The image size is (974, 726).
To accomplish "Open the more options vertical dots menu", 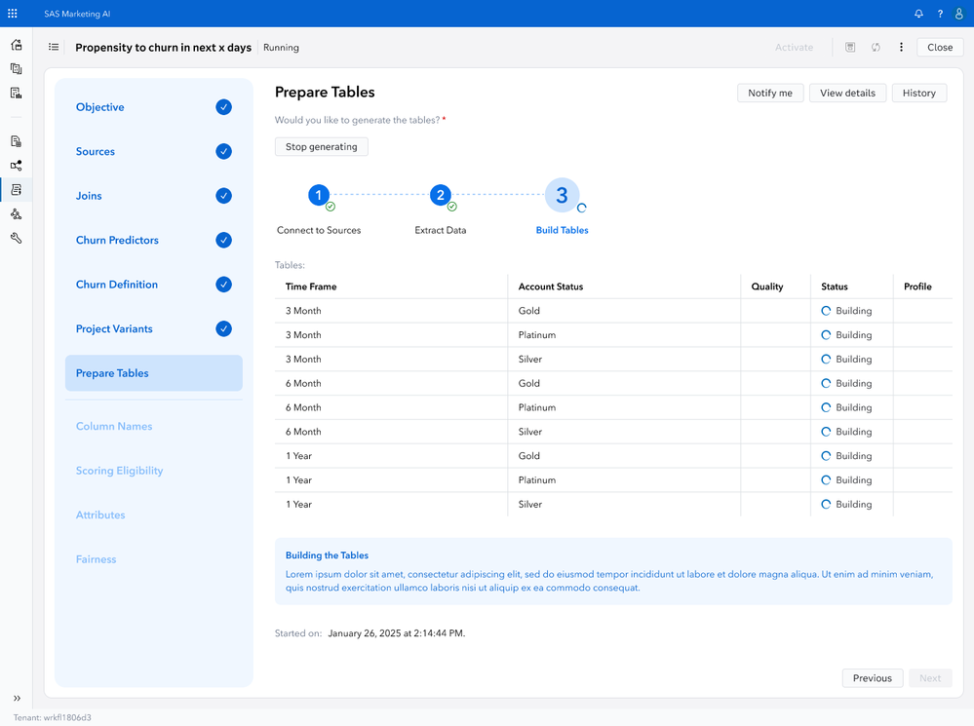I will coord(901,47).
